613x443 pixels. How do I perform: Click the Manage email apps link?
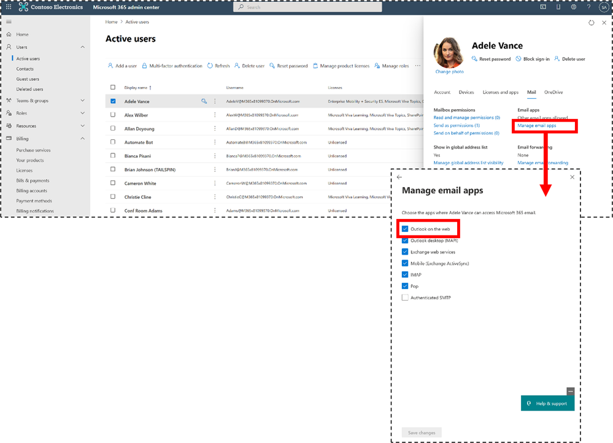pos(537,126)
